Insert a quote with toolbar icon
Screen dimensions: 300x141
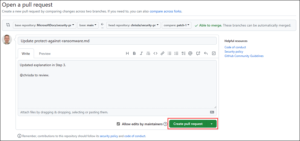coord(148,54)
